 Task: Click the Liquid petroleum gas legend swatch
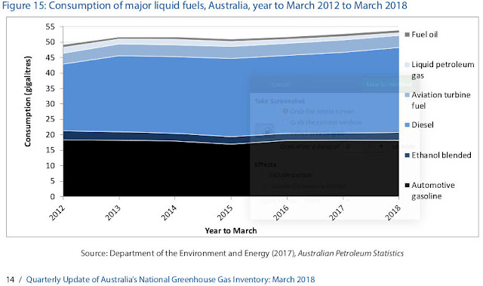[407, 65]
